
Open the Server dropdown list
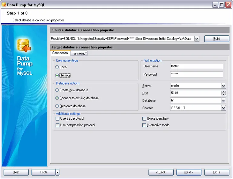tap(223, 86)
